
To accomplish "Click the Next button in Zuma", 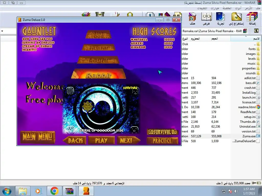I will pyautogui.click(x=128, y=140).
